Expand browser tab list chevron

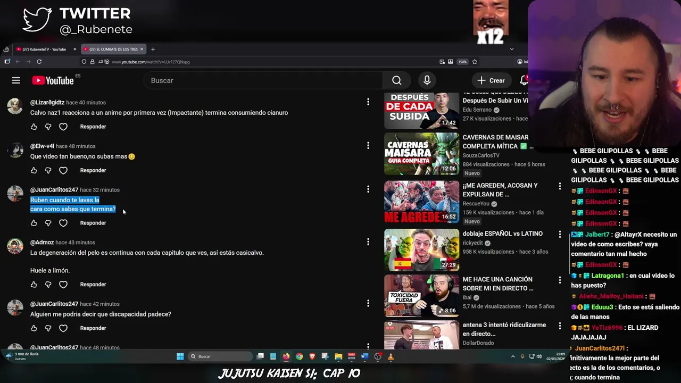point(512,49)
